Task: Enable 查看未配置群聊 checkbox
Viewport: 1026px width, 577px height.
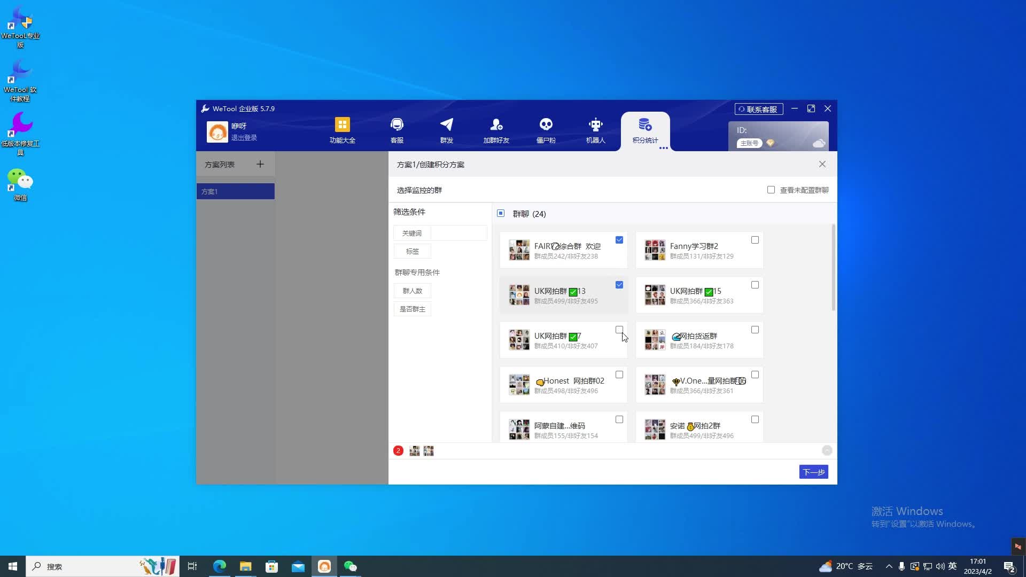Action: [x=771, y=190]
